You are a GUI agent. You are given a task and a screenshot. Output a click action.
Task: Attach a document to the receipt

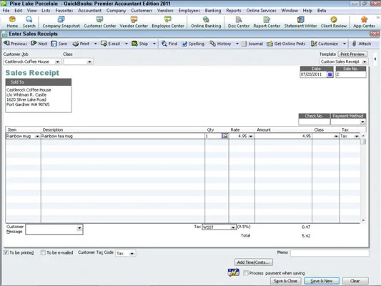pos(362,44)
